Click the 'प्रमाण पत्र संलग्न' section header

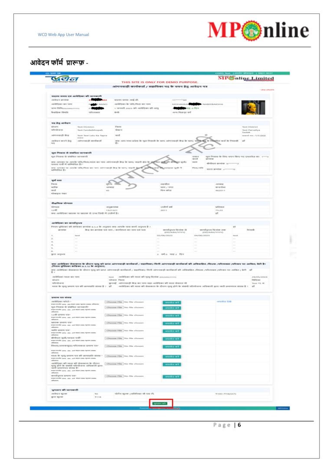coord(62,297)
